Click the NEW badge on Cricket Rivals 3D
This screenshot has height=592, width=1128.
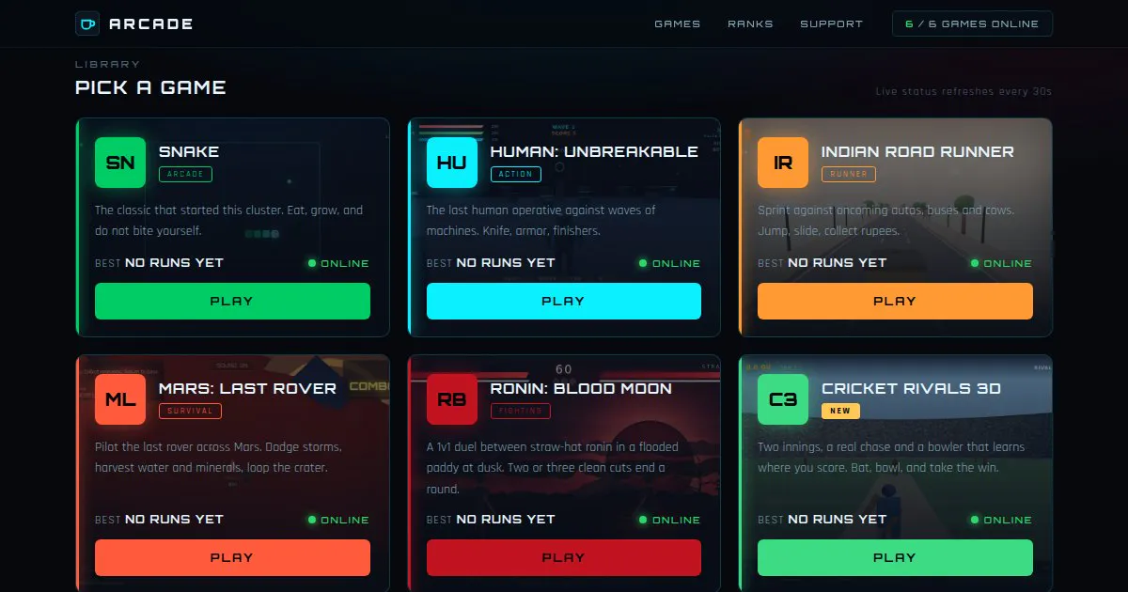(840, 411)
